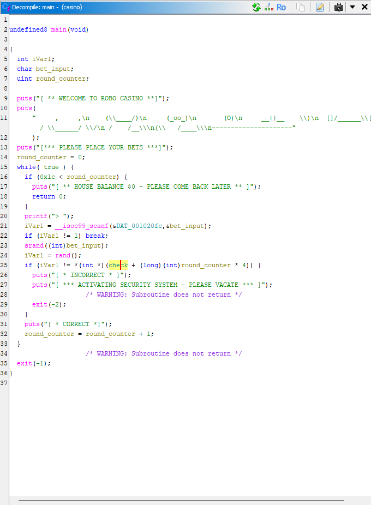Click 'exit' in the exit(-2) call
Image resolution: width=371 pixels, height=505 pixels.
click(x=40, y=305)
